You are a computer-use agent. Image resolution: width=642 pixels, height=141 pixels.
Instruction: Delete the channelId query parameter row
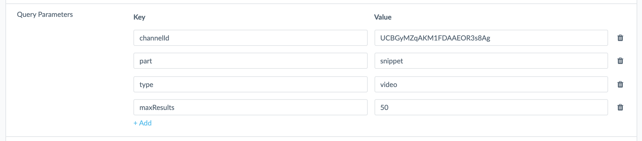620,38
